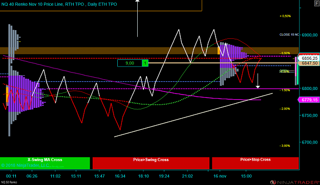Click the 16 nov date label
Screen dimensions: 320x185
click(220, 176)
